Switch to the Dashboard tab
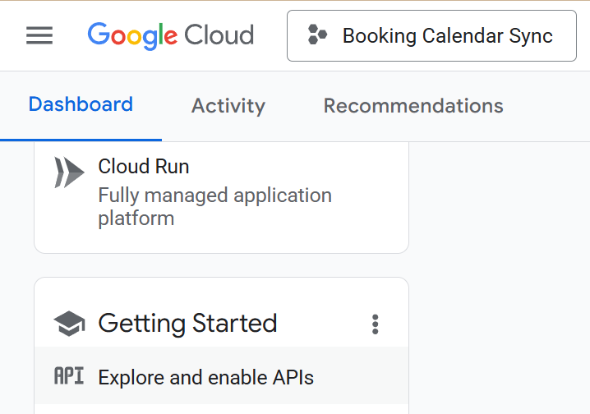The image size is (590, 414). pyautogui.click(x=81, y=105)
